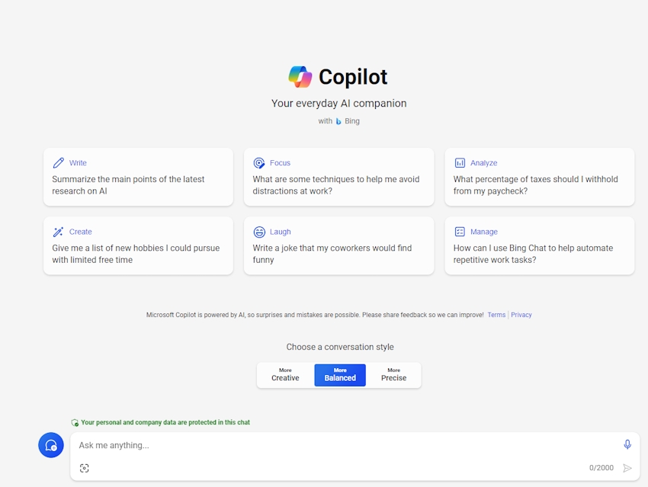Select the More Balanced conversation style
Image resolution: width=648 pixels, height=487 pixels.
pyautogui.click(x=339, y=374)
